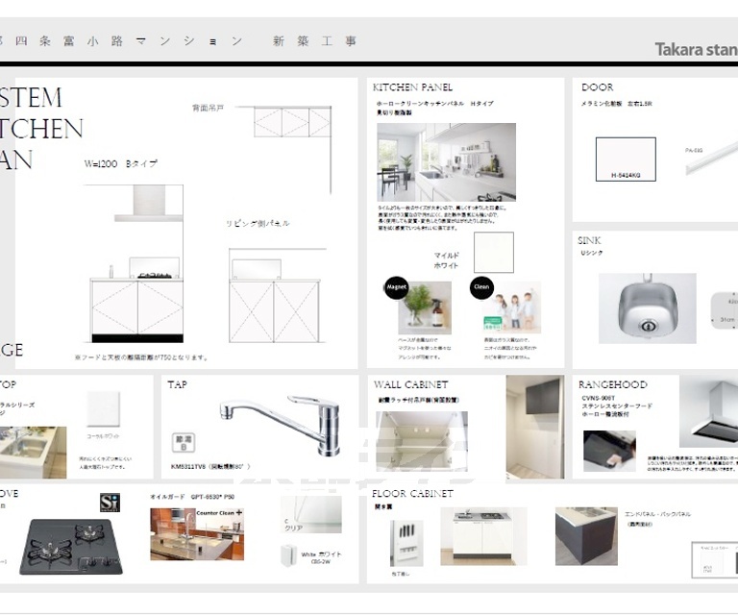Click the WALL CABINET section heading
738x615 pixels.
[410, 385]
